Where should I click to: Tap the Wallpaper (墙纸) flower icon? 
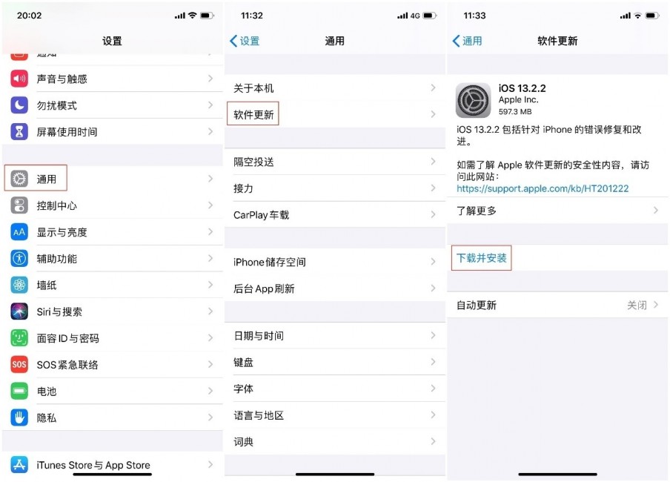(x=19, y=285)
